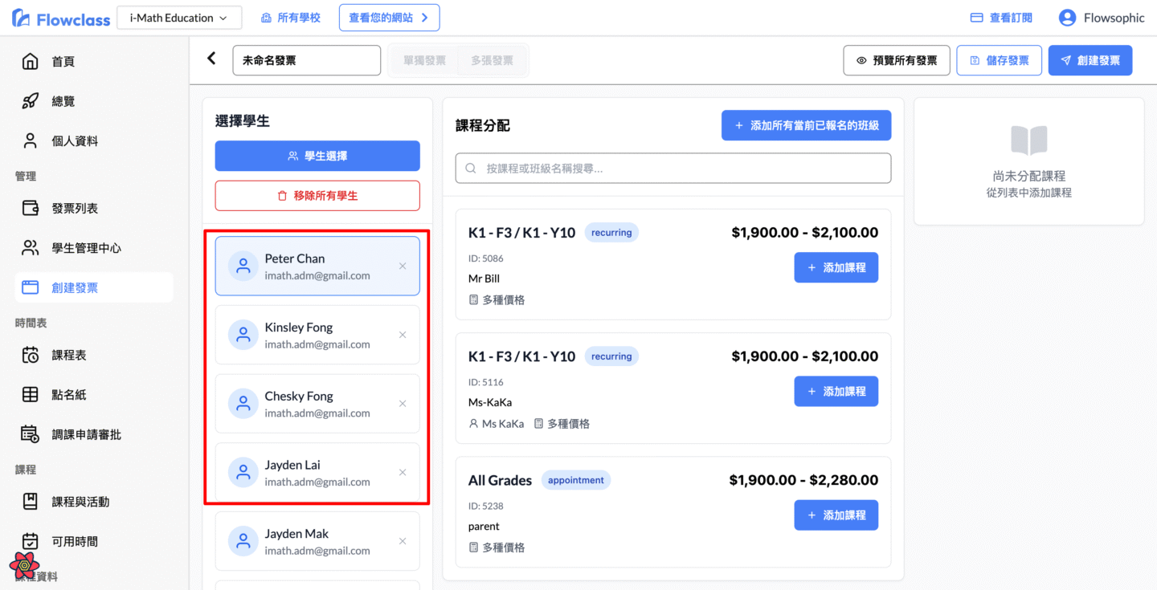Screen dimensions: 1157x590
Task: Click the Flowclass logo icon
Action: pyautogui.click(x=22, y=18)
